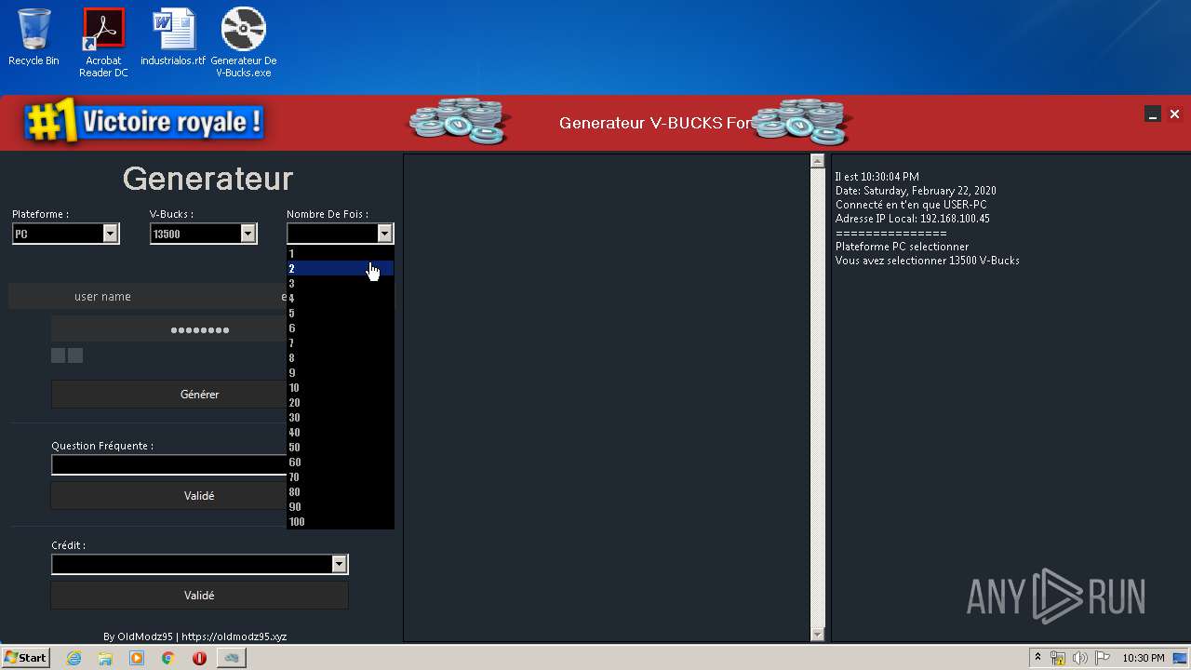
Task: Click log line 'Vous avez selectionner 13500 V-Bucks'
Action: (x=927, y=261)
